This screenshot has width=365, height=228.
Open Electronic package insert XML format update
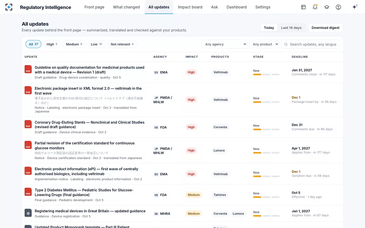[88, 91]
